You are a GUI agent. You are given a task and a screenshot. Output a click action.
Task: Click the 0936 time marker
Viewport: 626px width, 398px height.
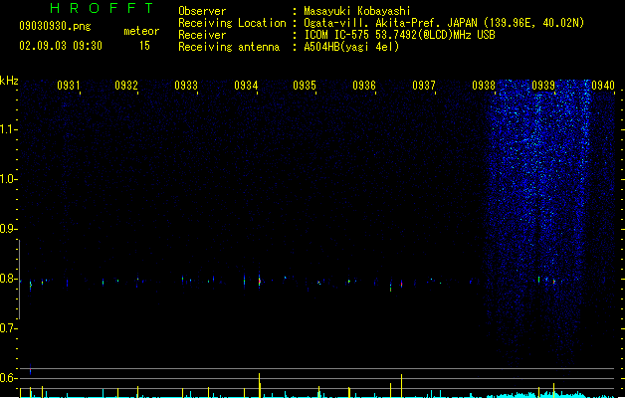click(x=364, y=86)
